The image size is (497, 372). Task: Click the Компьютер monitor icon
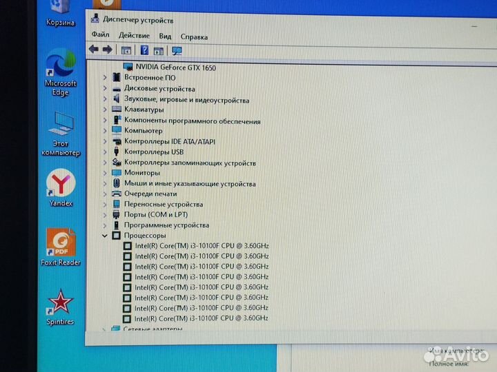117,130
